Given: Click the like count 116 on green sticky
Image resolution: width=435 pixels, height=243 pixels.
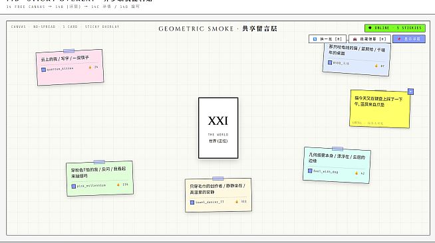Looking at the screenshot, I should [126, 185].
